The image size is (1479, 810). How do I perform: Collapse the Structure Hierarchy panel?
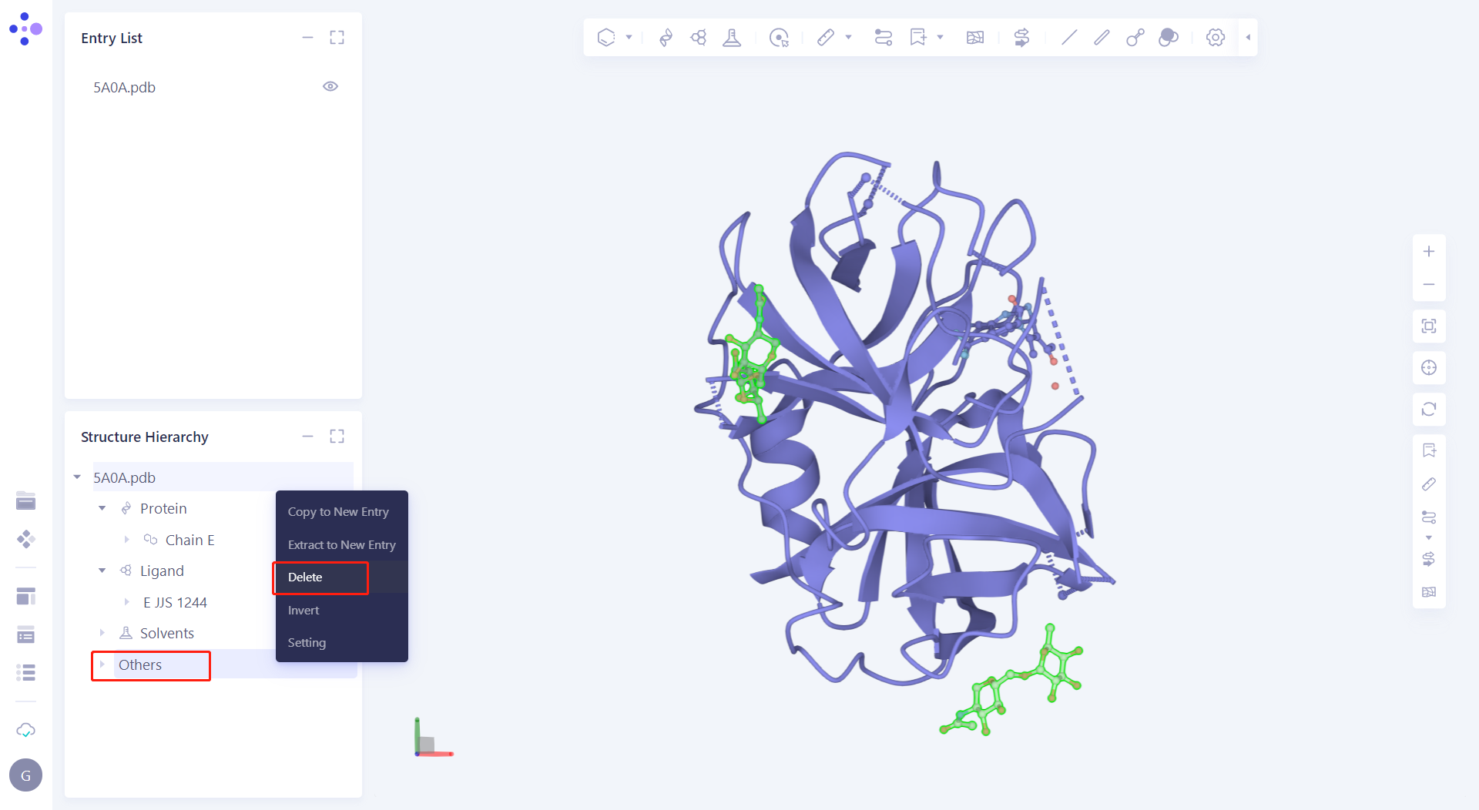[308, 436]
